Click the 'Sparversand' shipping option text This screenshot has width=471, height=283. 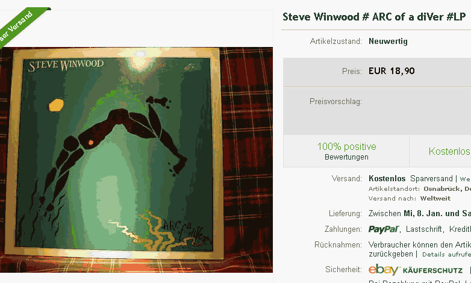coord(431,178)
